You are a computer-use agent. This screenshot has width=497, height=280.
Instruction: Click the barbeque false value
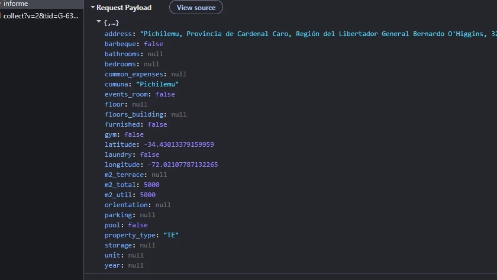[153, 44]
